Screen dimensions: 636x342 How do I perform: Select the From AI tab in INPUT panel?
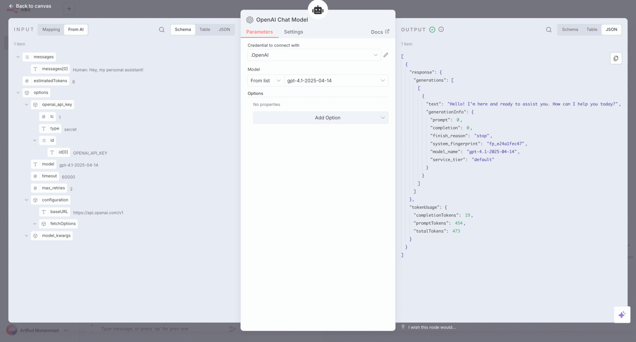pyautogui.click(x=75, y=29)
